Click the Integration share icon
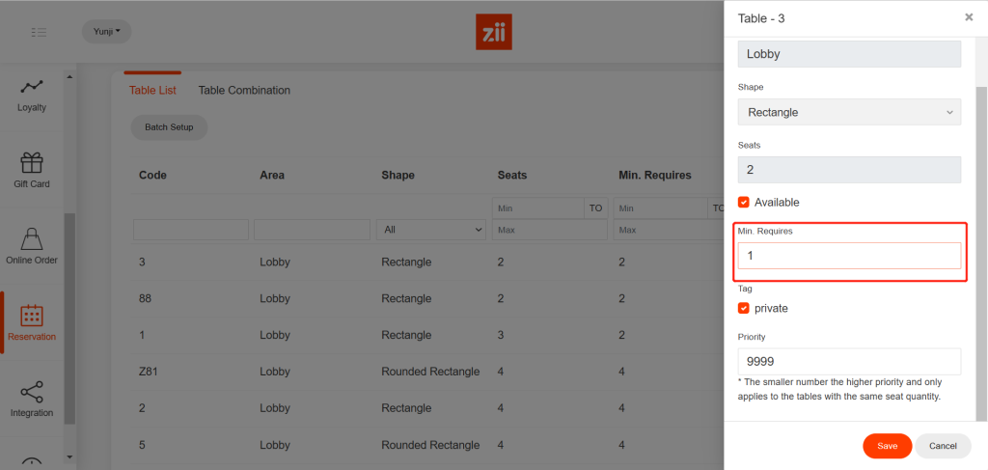 32,392
